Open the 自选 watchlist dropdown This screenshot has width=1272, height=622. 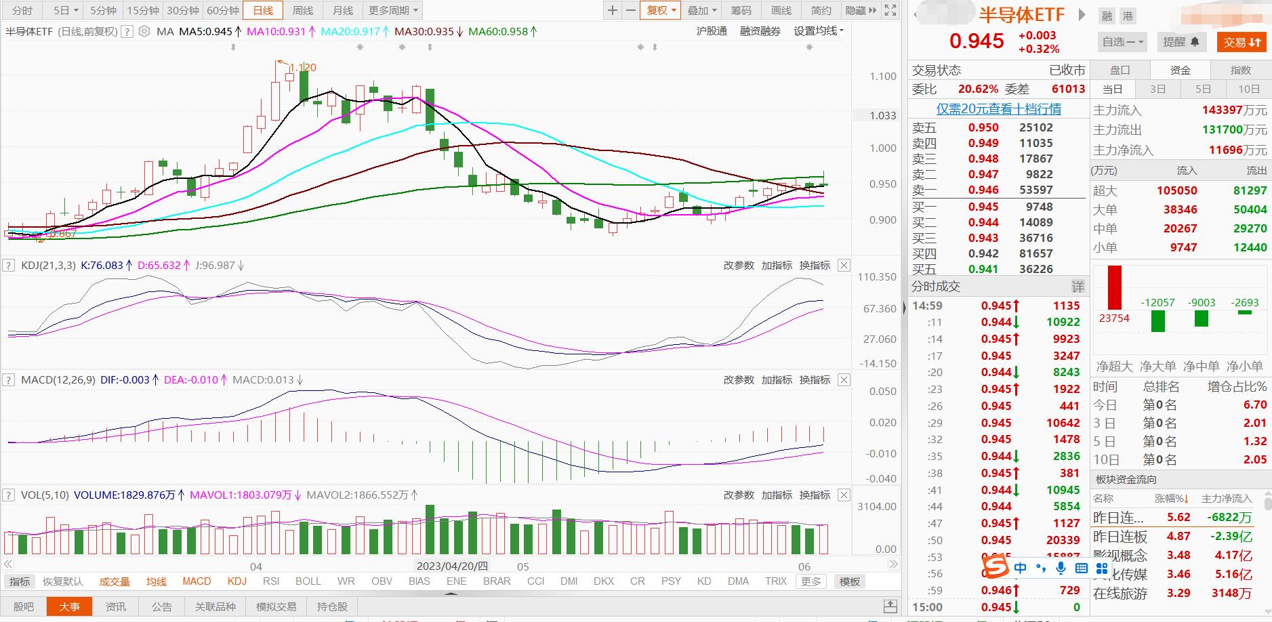pyautogui.click(x=1122, y=42)
